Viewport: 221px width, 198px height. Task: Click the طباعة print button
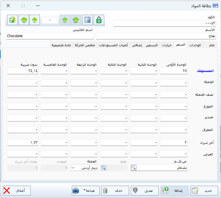[86, 191]
